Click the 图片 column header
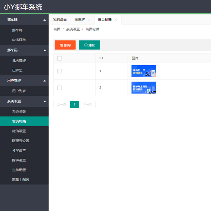The height and width of the screenshot is (211, 211). coord(135,58)
